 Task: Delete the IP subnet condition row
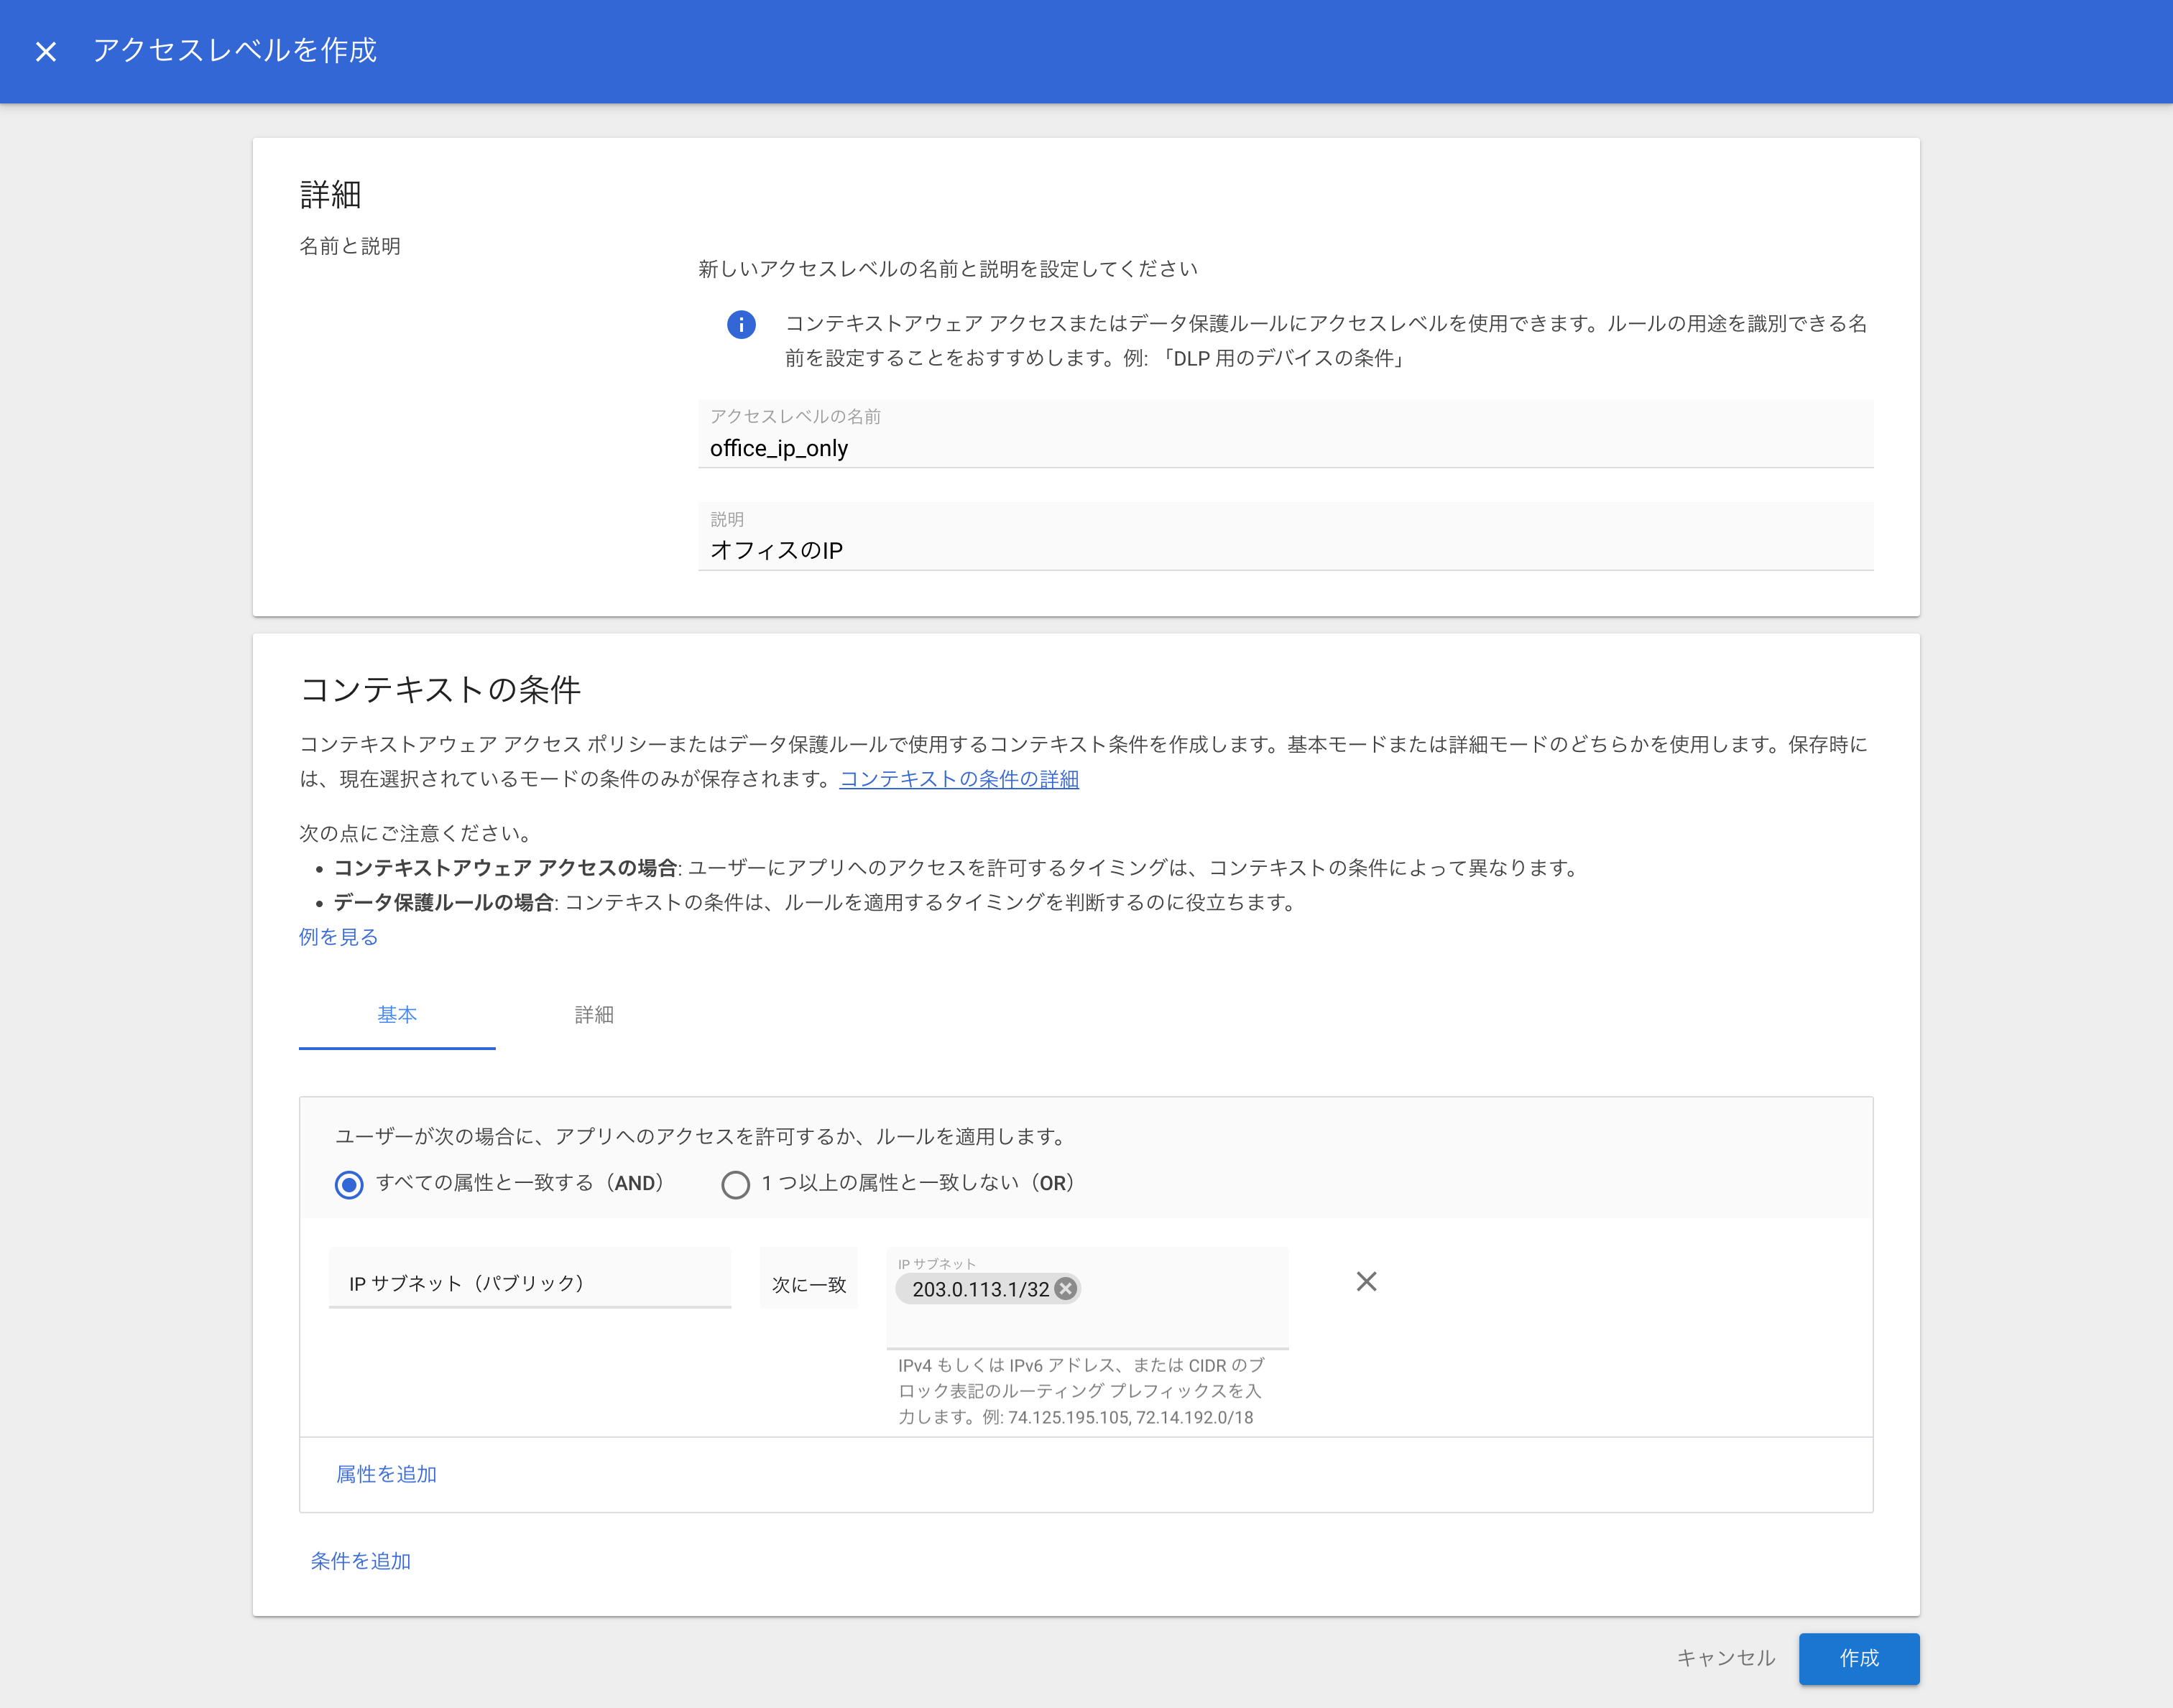pos(1367,1281)
